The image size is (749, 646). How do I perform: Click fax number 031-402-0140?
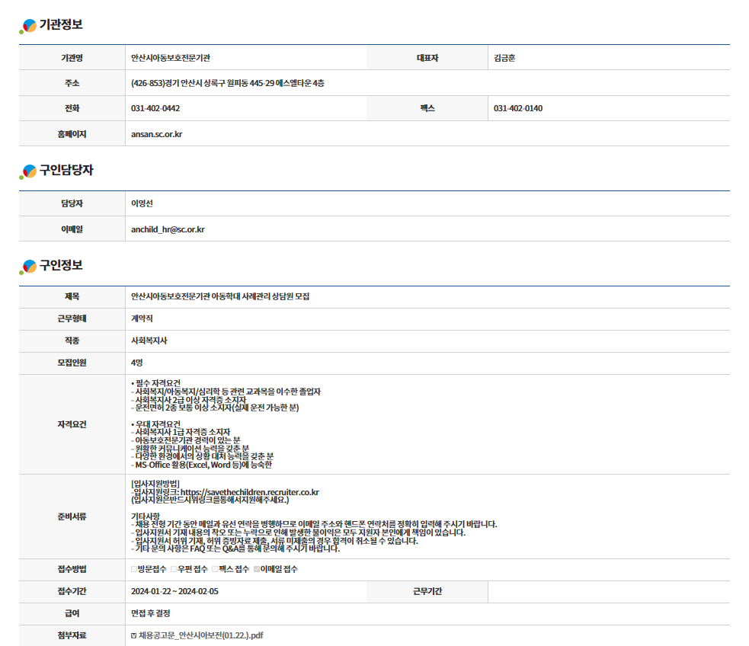(518, 108)
